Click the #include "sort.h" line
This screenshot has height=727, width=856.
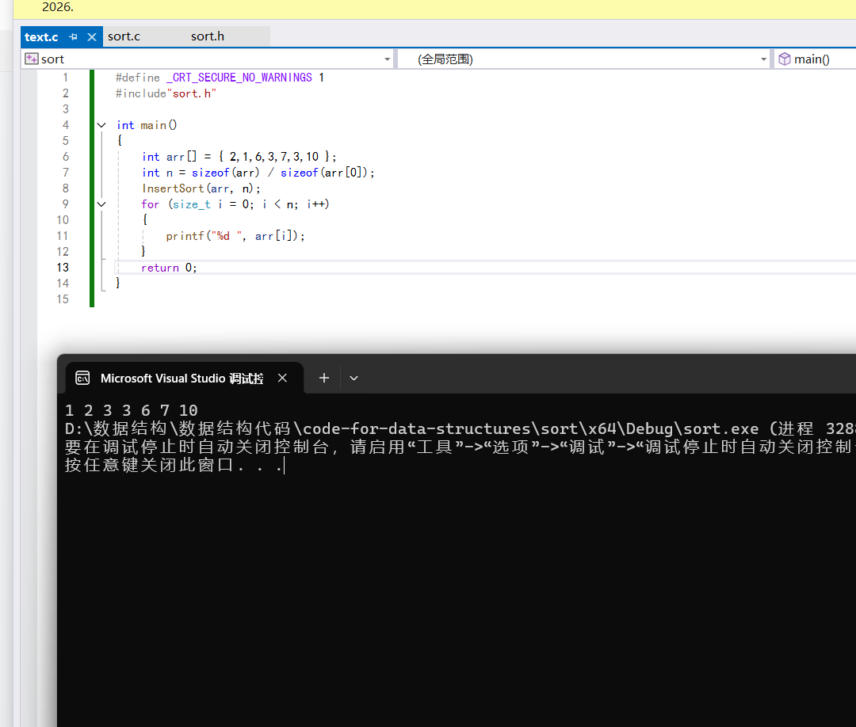pyautogui.click(x=166, y=93)
